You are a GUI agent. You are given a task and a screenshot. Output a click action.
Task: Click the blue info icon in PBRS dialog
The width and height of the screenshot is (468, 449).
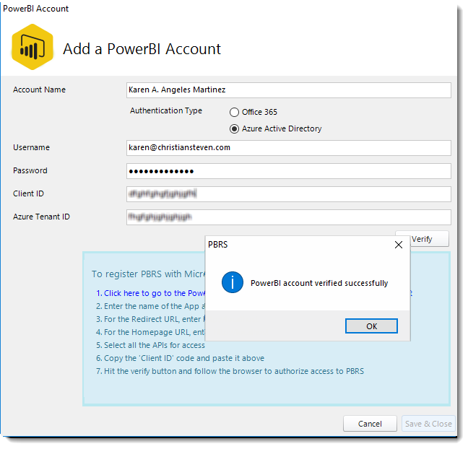tap(233, 282)
